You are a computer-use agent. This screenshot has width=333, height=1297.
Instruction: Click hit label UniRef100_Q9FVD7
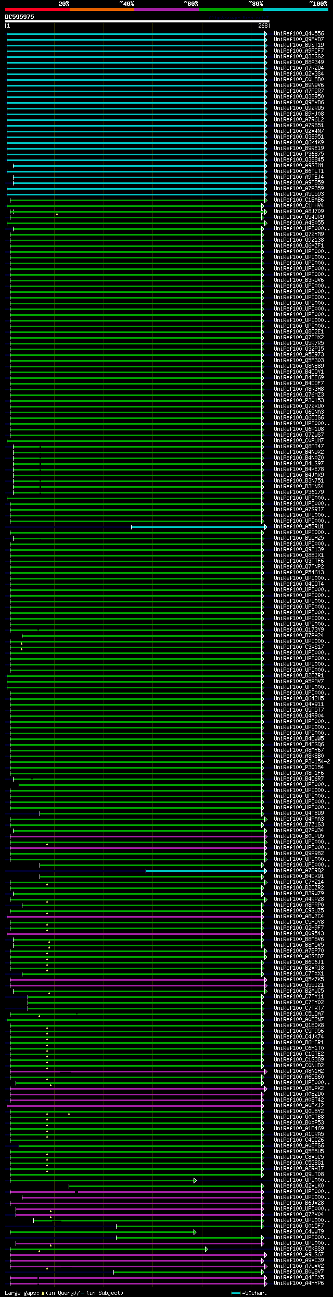tap(299, 40)
